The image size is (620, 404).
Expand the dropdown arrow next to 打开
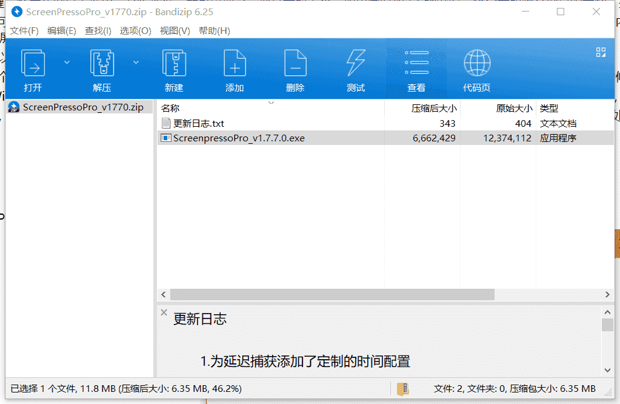[x=67, y=62]
